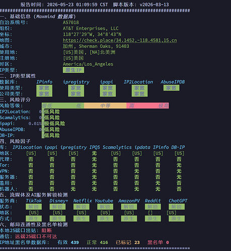
Task: Click '低风险' result in the IP2Location score row
Action: [52, 111]
